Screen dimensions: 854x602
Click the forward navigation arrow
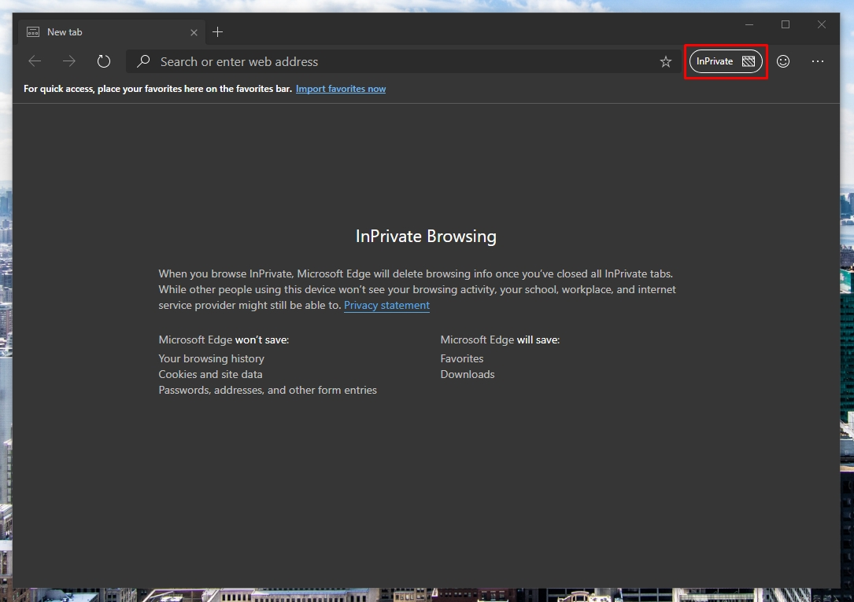pyautogui.click(x=68, y=61)
